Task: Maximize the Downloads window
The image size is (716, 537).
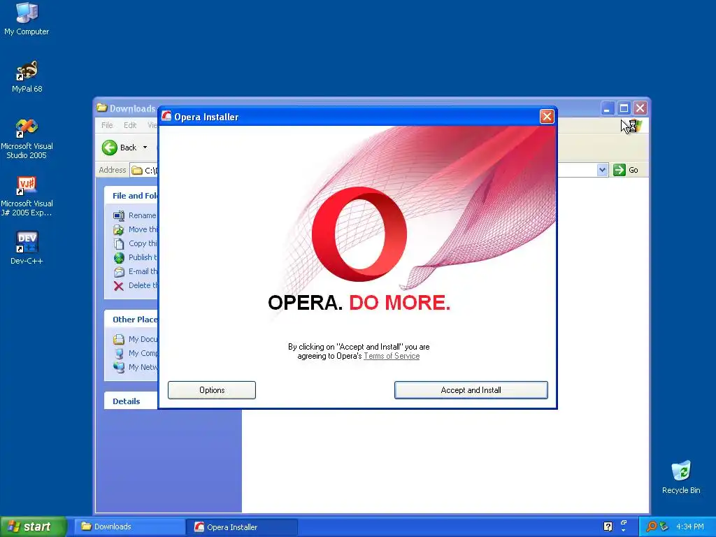Action: pos(624,108)
